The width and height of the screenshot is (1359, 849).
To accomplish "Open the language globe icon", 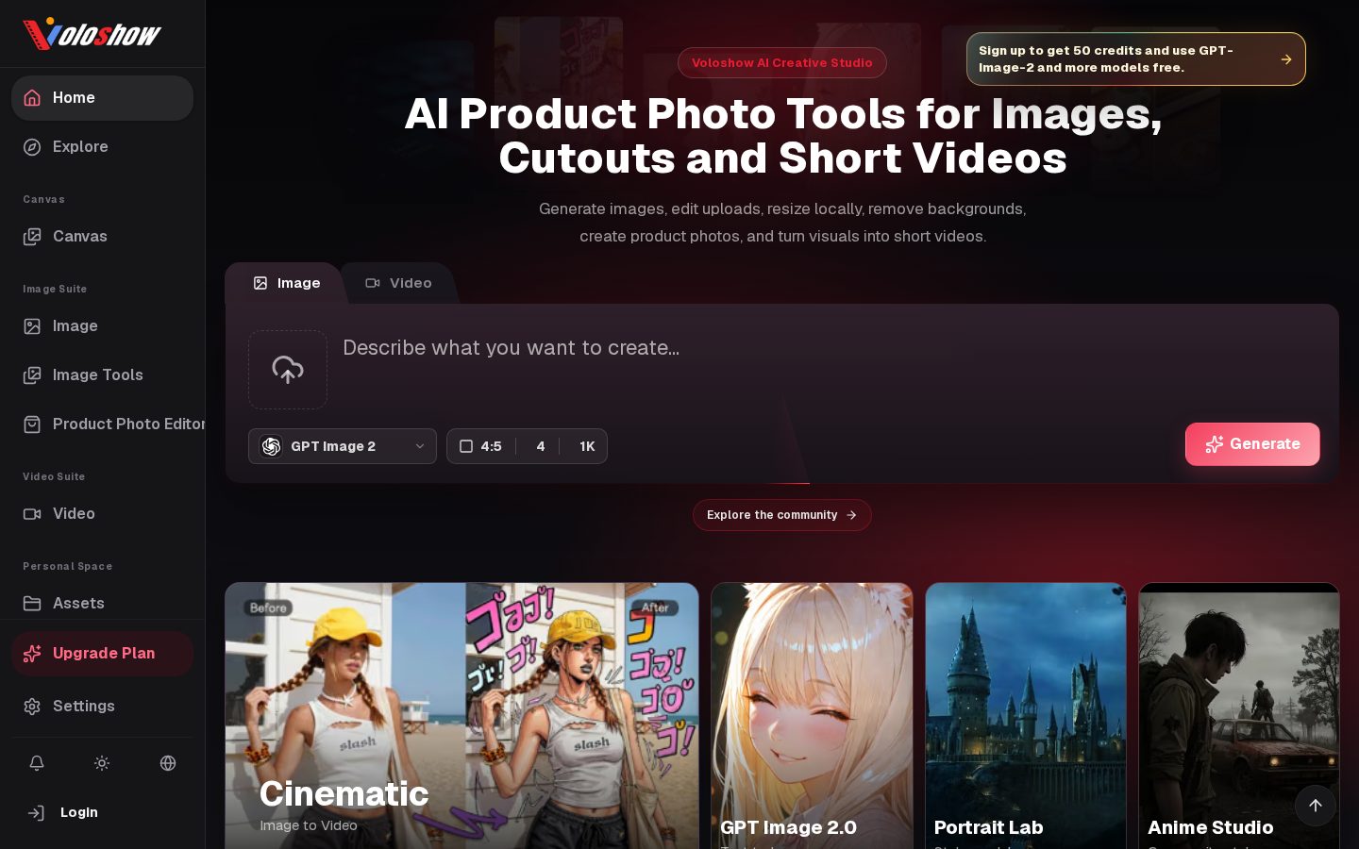I will coord(168,763).
